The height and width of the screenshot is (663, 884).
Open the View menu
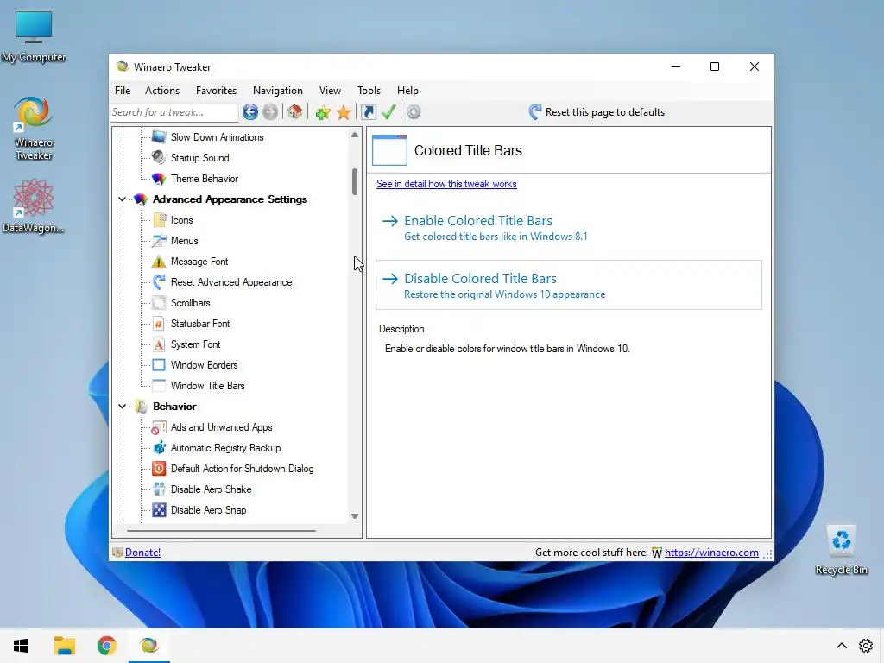330,91
